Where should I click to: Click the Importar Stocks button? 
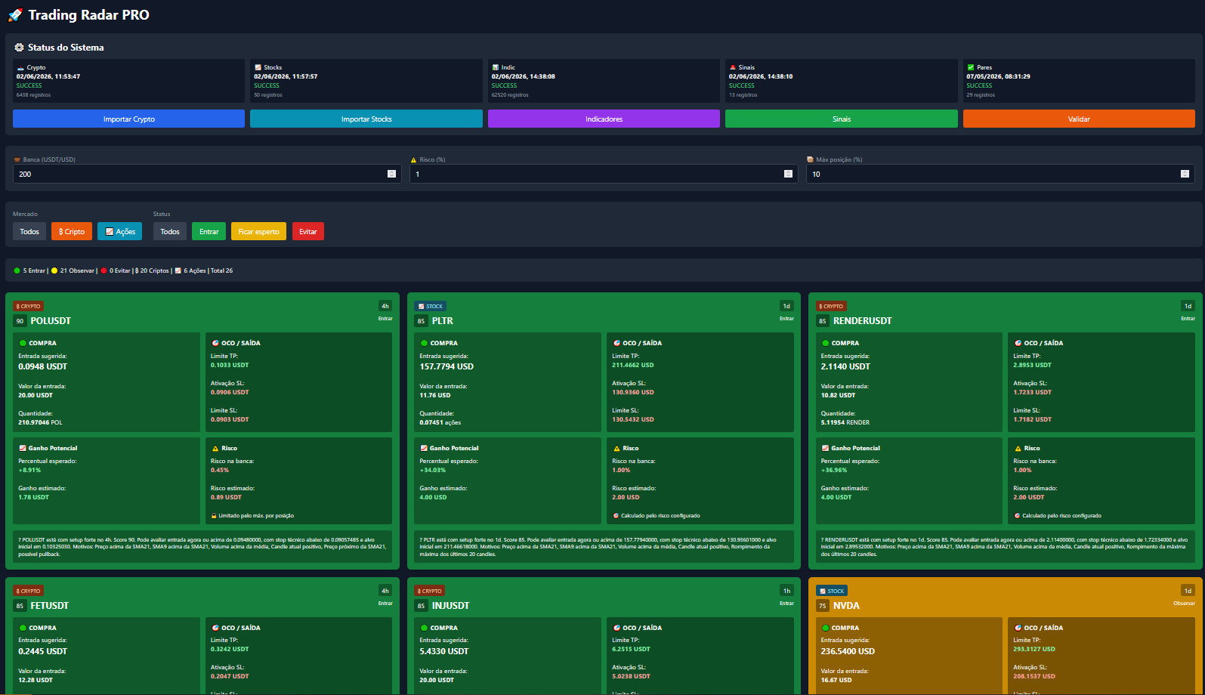(x=366, y=119)
